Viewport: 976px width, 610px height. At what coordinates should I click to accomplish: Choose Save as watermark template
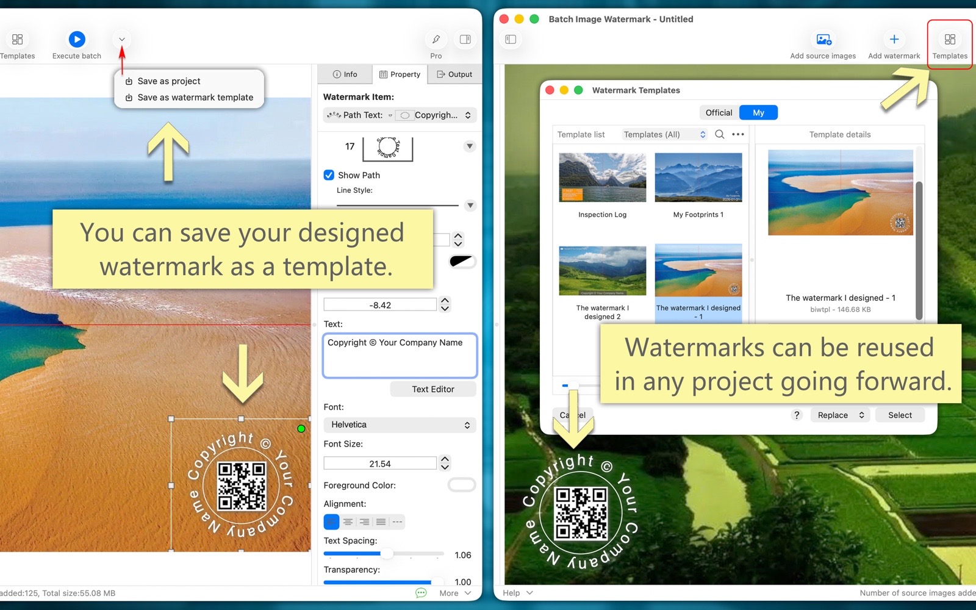pyautogui.click(x=195, y=98)
